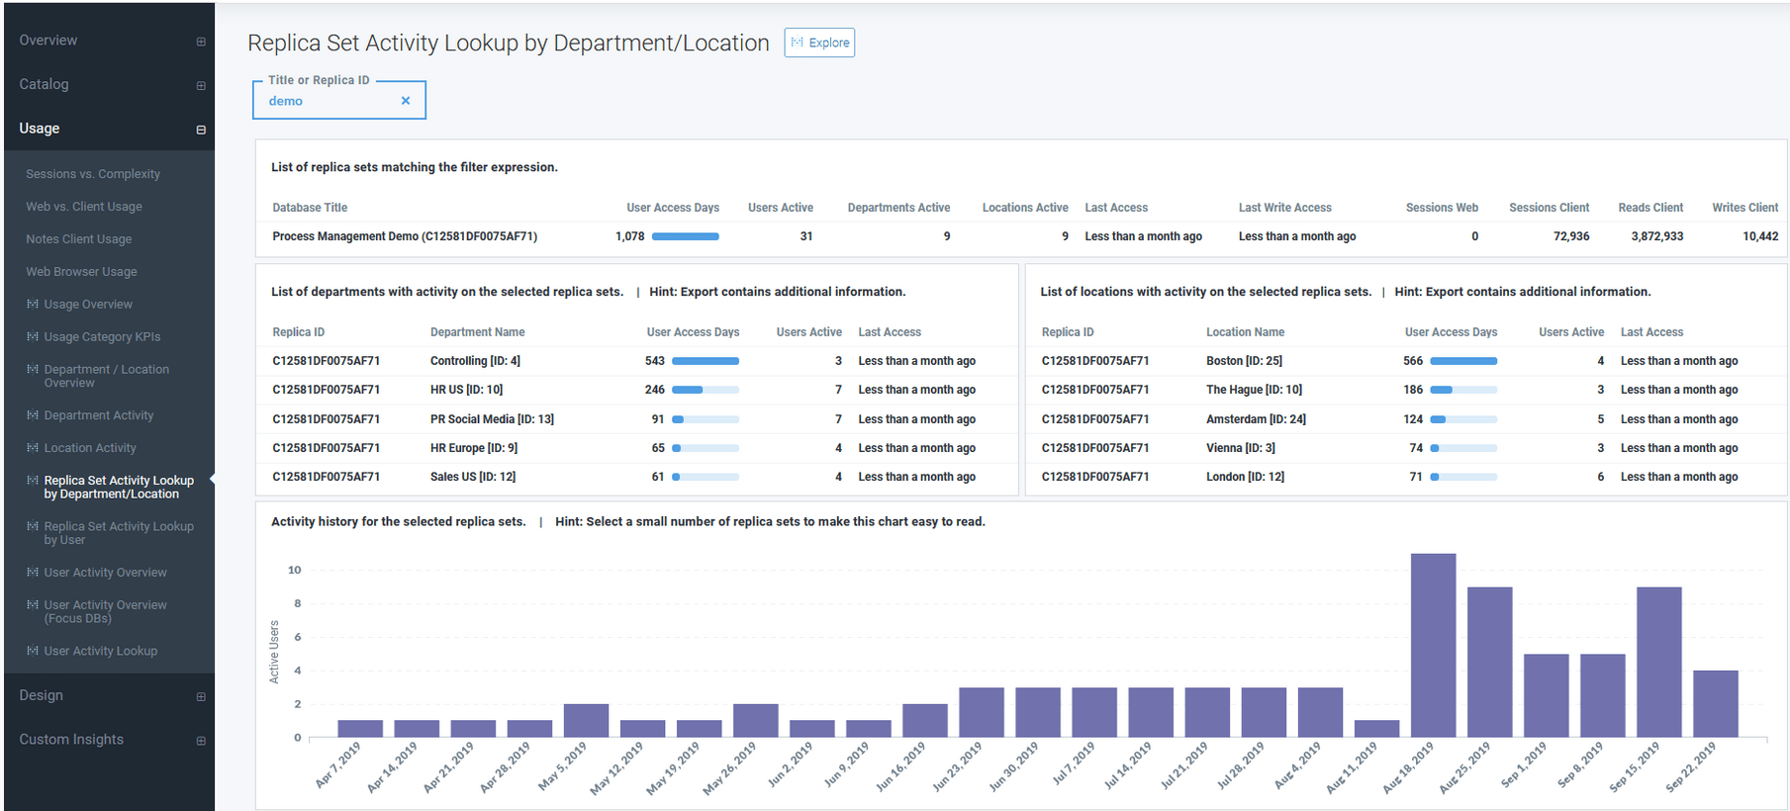Expand the Custom Insights section
The image size is (1790, 811).
click(x=201, y=741)
